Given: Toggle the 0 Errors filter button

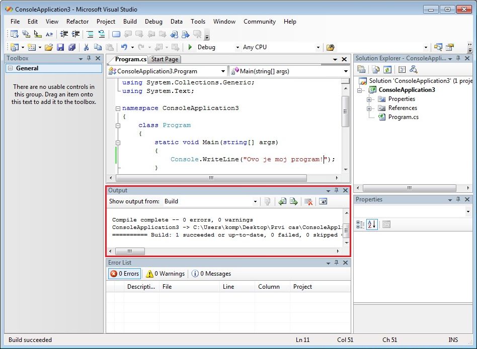Looking at the screenshot, I should (x=124, y=274).
